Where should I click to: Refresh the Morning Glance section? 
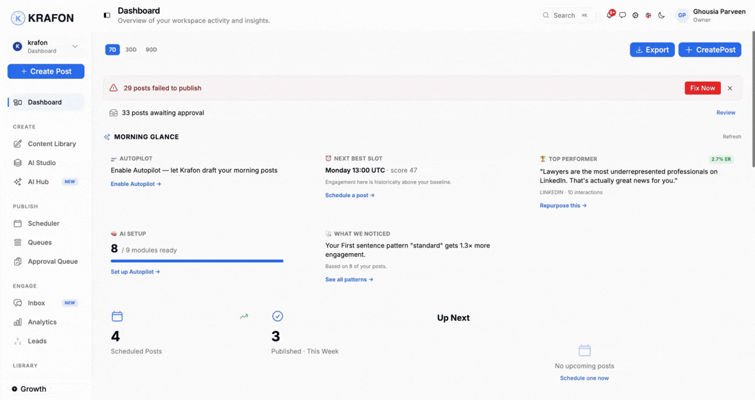(x=731, y=137)
